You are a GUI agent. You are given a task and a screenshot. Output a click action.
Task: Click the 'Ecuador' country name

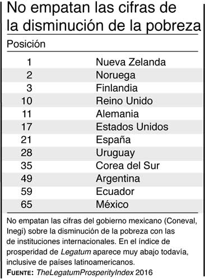(x=115, y=192)
